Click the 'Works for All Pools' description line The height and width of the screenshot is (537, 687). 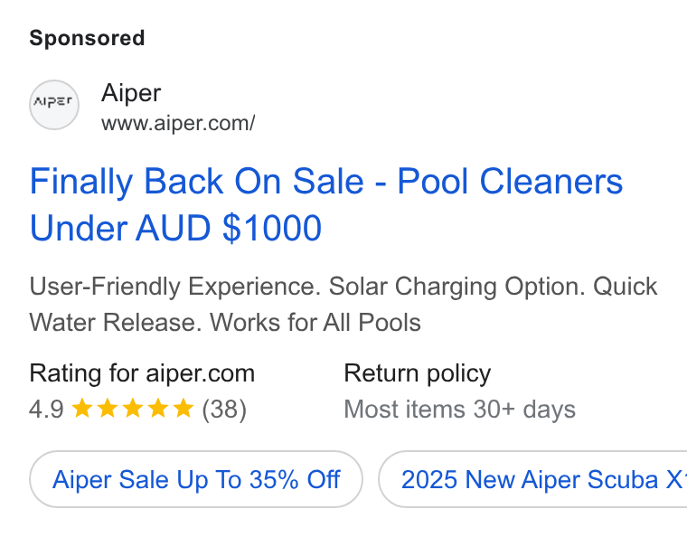coord(315,323)
